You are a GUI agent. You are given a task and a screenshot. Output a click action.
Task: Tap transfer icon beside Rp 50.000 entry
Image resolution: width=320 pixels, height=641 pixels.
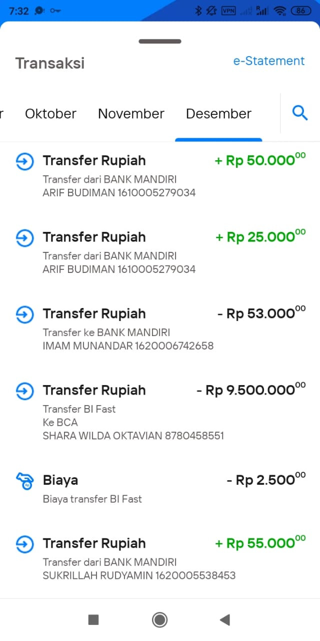(24, 161)
